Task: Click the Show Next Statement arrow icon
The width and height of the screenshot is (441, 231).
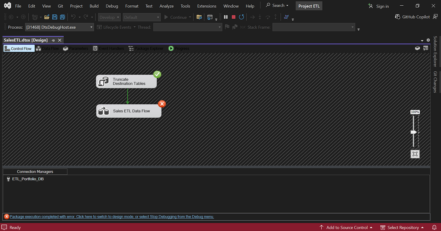Action: 252,17
